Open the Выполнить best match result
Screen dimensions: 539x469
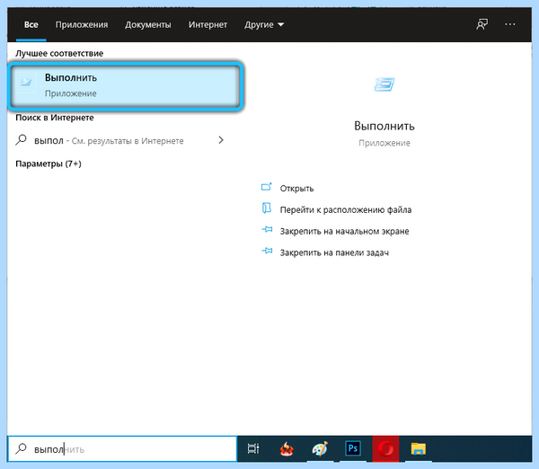126,86
